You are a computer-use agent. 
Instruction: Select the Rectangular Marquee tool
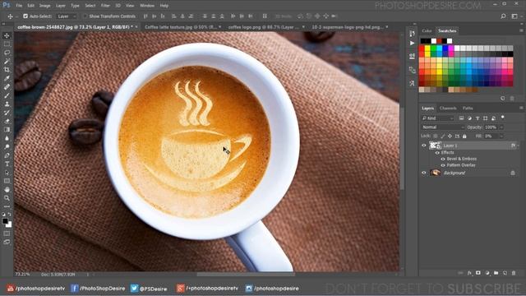pyautogui.click(x=7, y=44)
